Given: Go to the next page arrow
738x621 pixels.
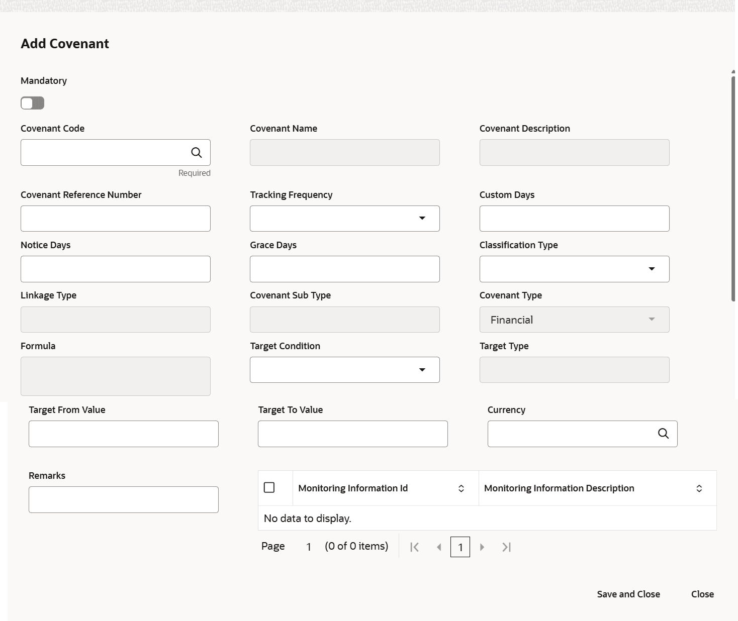Looking at the screenshot, I should point(482,547).
